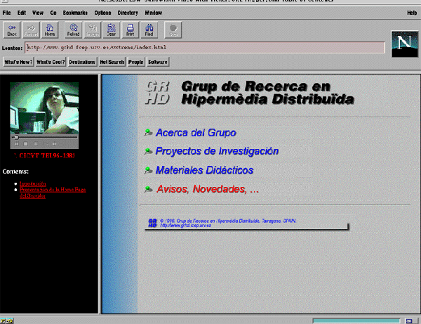This screenshot has width=421, height=324.
Task: Open the Acerca del Grupo link
Action: 196,133
